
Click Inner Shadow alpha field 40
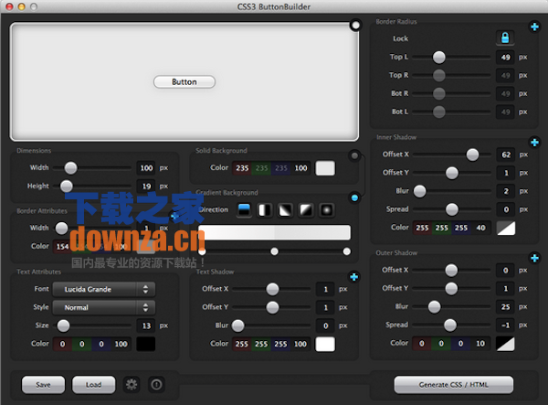click(x=481, y=228)
